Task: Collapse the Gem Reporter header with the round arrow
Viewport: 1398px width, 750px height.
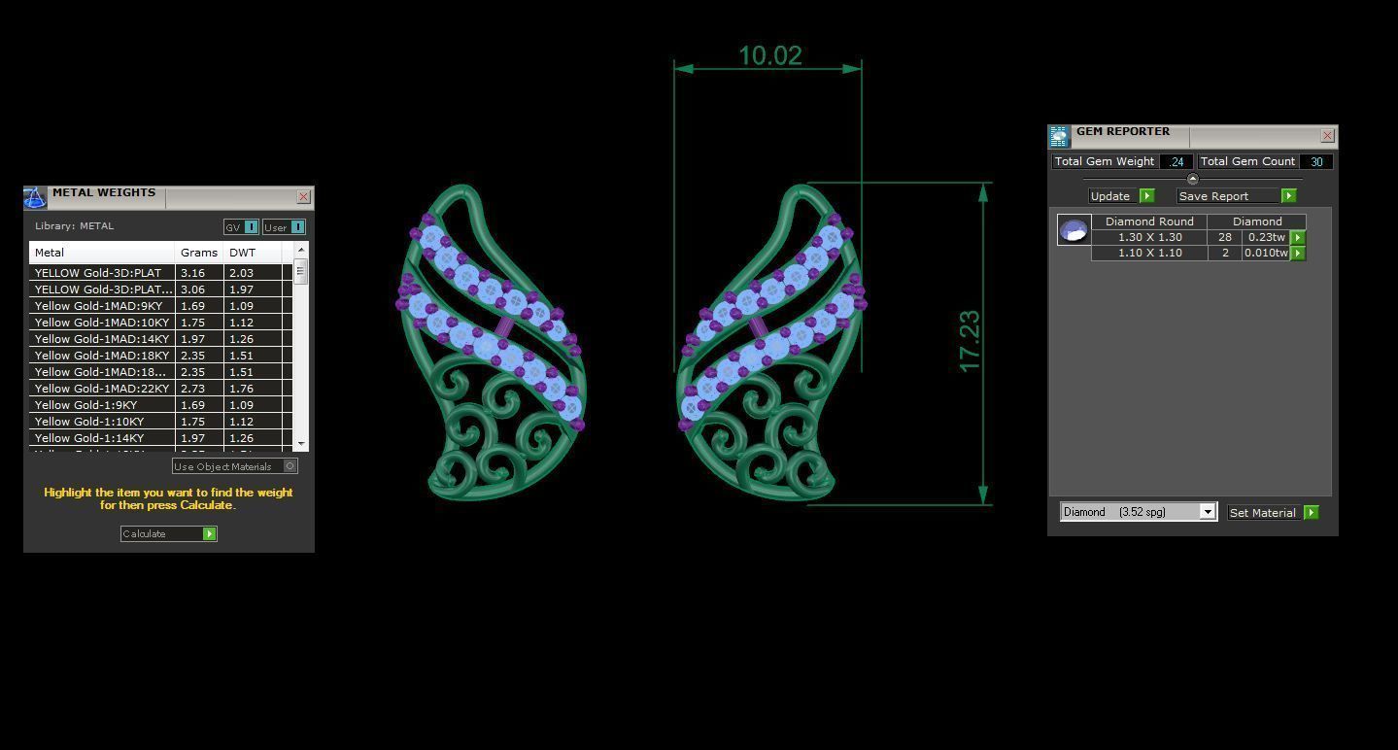Action: pos(1193,179)
